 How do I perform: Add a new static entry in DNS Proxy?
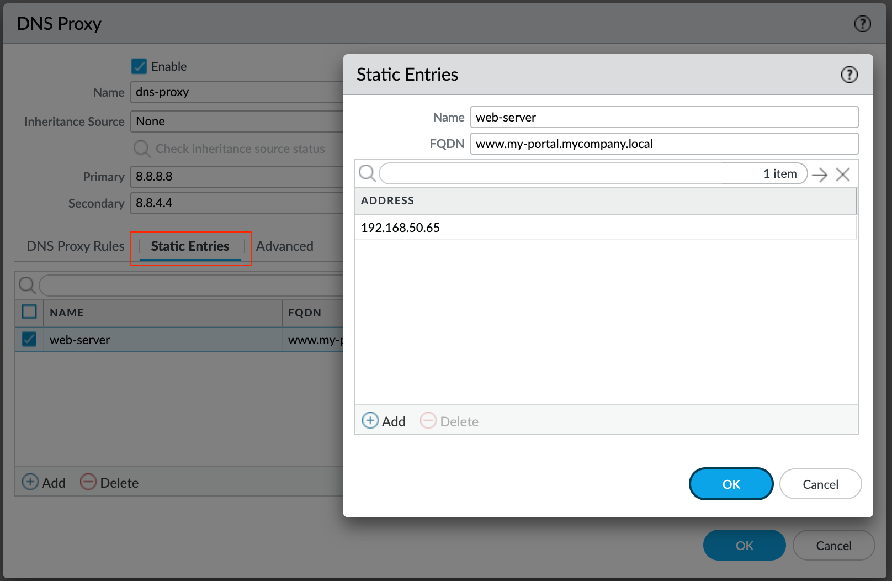click(x=44, y=483)
